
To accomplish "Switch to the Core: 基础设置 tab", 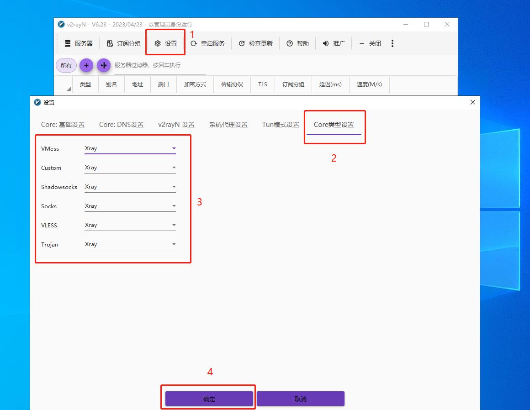I will point(63,125).
